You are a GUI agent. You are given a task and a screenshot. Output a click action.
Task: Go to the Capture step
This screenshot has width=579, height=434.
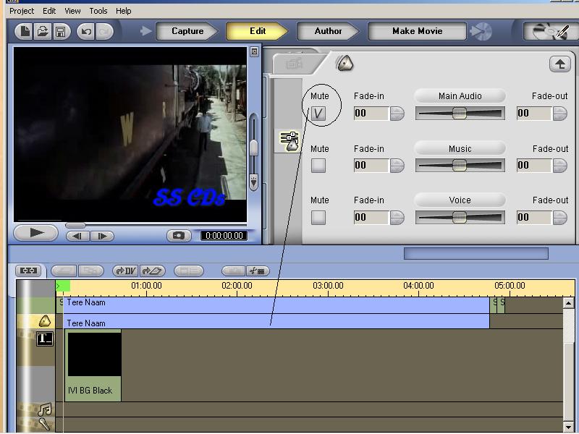pos(187,31)
